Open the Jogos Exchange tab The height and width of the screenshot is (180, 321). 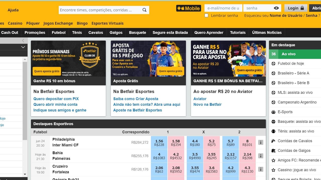coord(58,23)
